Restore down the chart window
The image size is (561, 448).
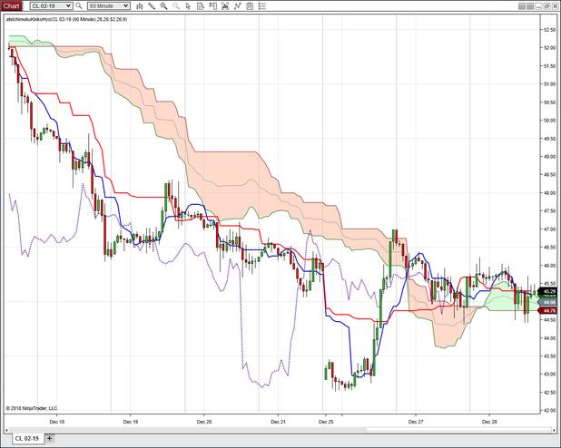pos(546,5)
